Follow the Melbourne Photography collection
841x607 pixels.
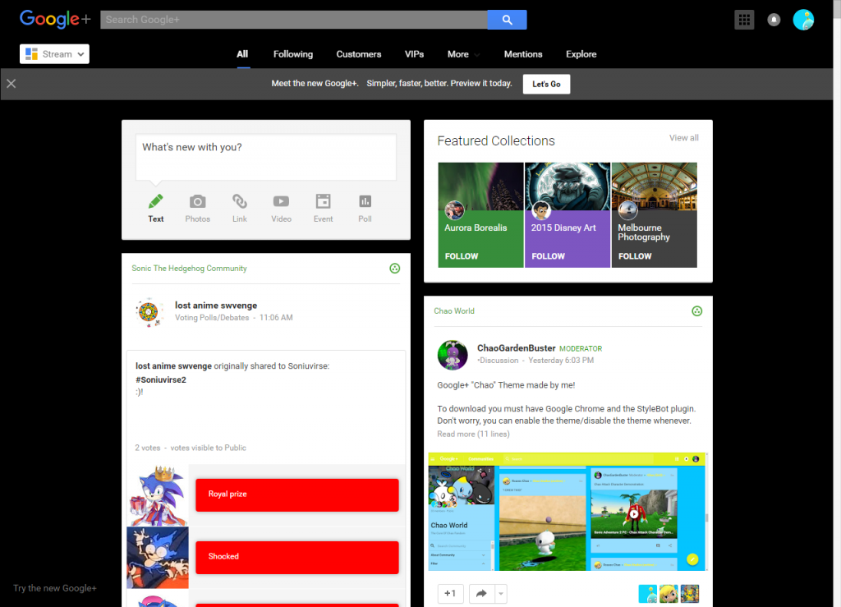tap(635, 256)
